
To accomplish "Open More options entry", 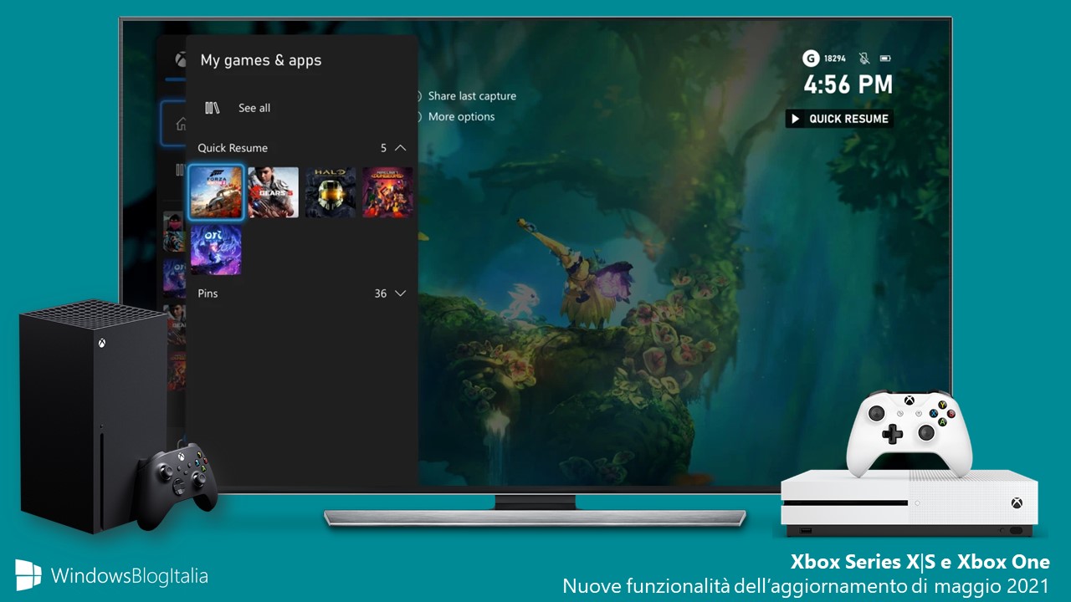I will (461, 117).
